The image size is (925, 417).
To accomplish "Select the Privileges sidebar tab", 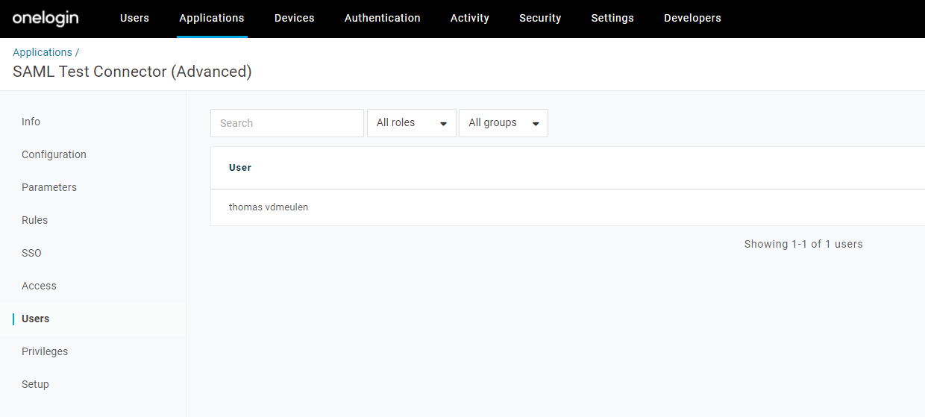I will click(45, 351).
